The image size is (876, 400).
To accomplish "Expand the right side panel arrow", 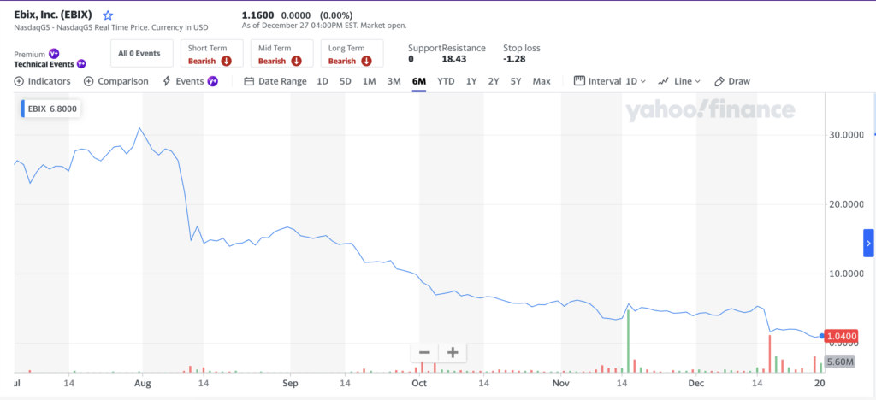I will coord(868,244).
